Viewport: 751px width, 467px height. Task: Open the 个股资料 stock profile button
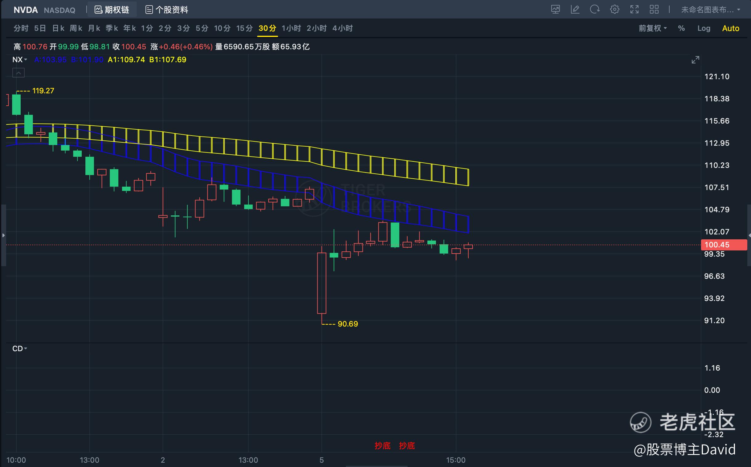(167, 10)
